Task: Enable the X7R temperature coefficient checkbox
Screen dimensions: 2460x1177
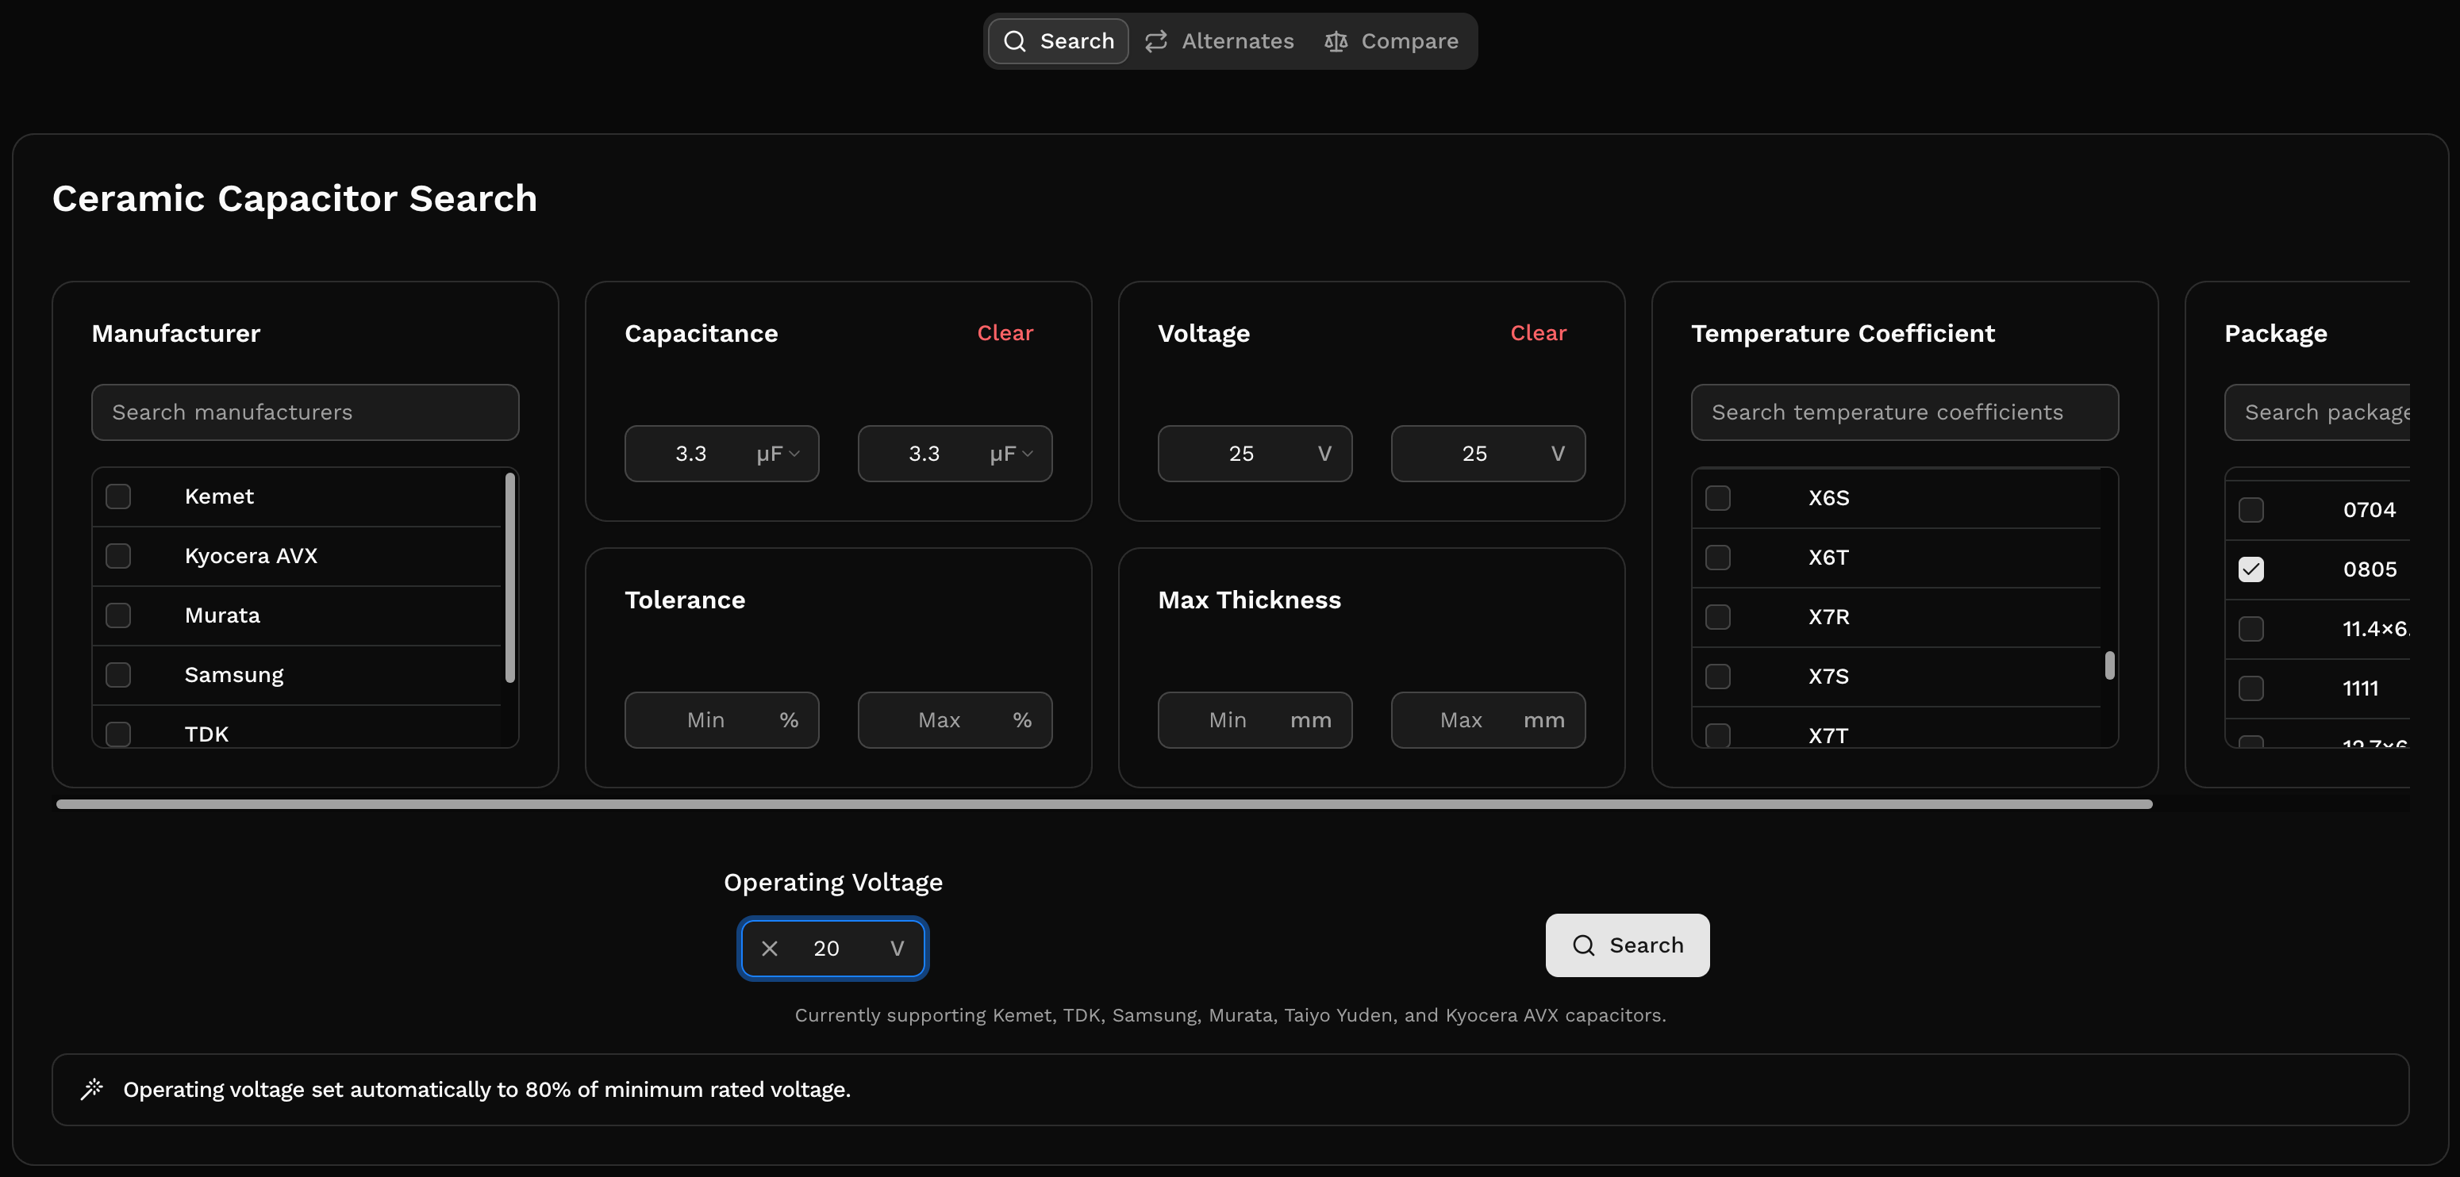Action: pos(1718,617)
